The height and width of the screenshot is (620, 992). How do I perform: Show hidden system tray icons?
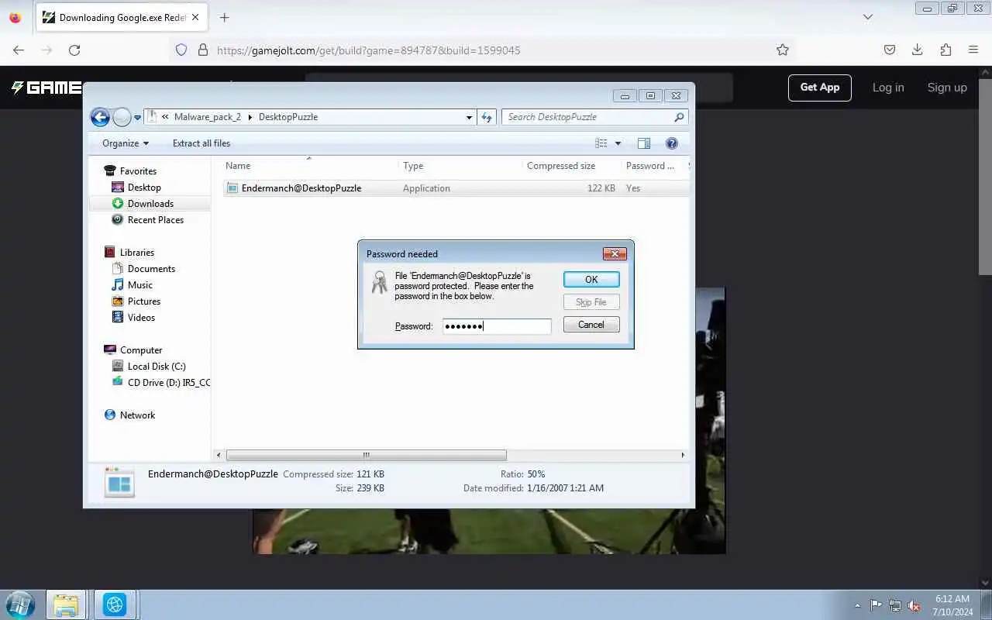click(x=857, y=605)
